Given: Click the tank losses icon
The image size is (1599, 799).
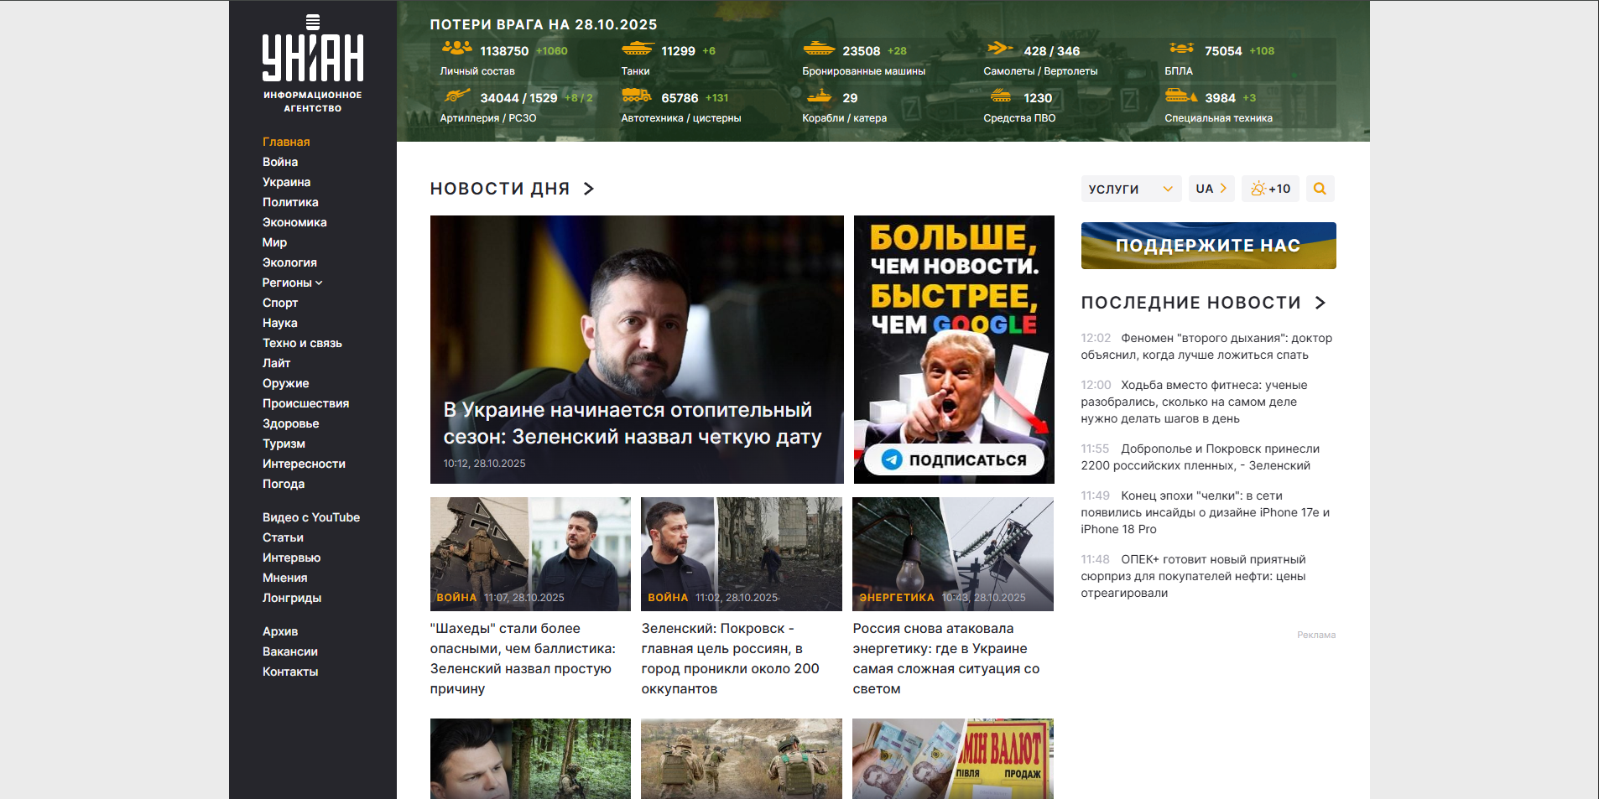Looking at the screenshot, I should (x=637, y=49).
